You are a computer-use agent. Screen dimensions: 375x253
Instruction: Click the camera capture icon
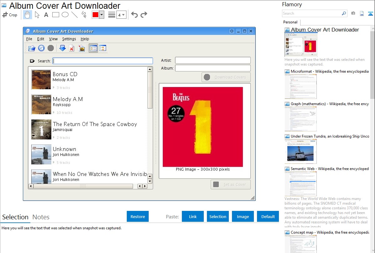pyautogui.click(x=353, y=13)
